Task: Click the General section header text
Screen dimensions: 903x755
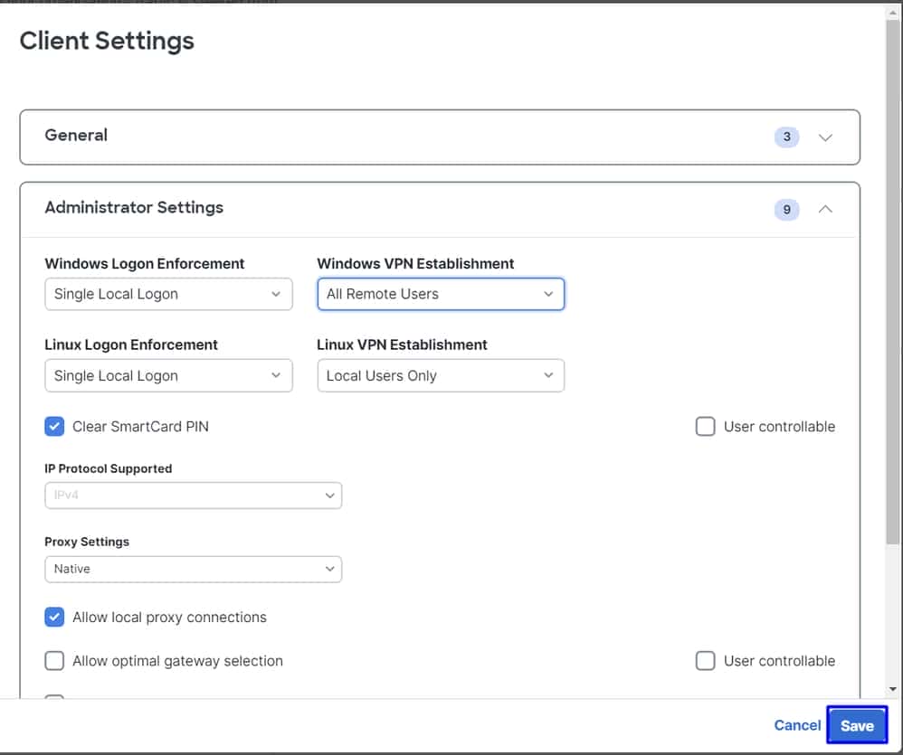Action: [76, 136]
